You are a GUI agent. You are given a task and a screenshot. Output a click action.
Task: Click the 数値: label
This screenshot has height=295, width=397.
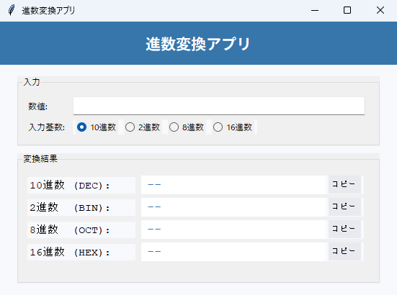click(x=37, y=106)
